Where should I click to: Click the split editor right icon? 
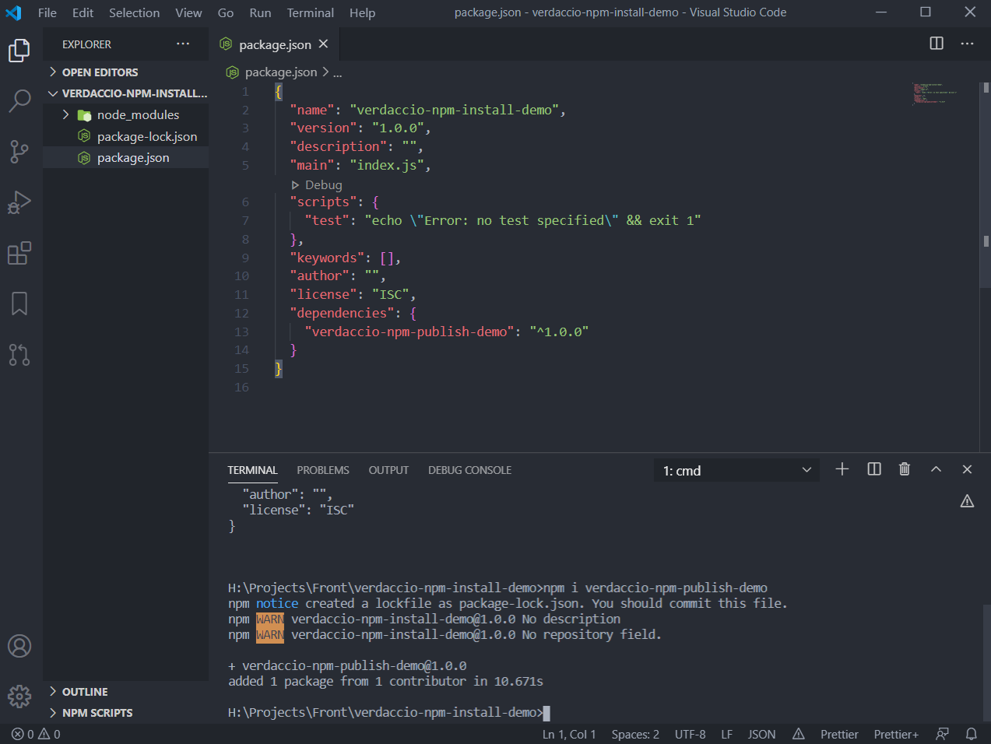tap(937, 44)
